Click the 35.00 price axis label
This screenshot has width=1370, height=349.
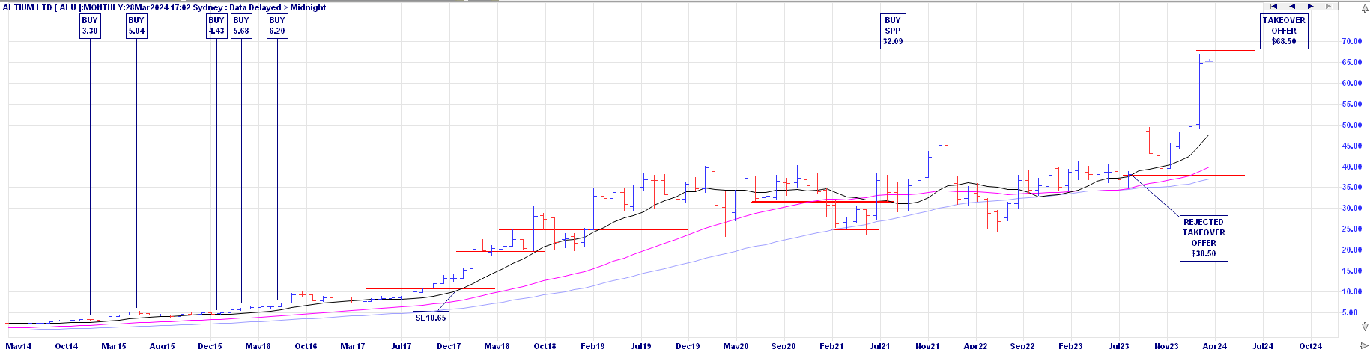click(1352, 187)
